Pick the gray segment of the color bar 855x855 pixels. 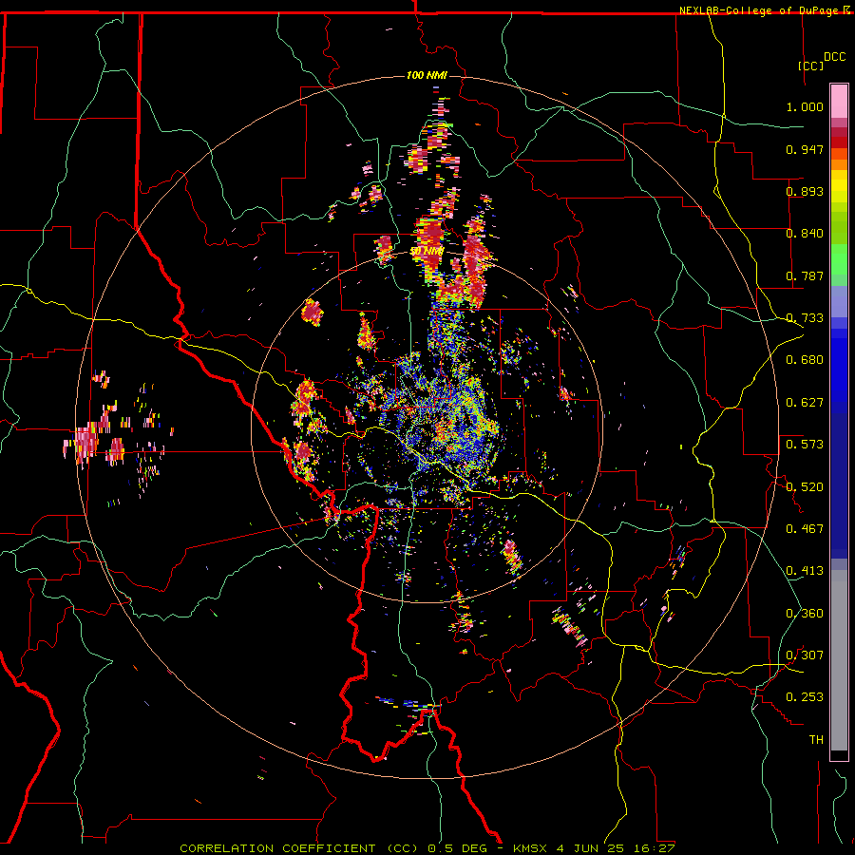tap(839, 660)
